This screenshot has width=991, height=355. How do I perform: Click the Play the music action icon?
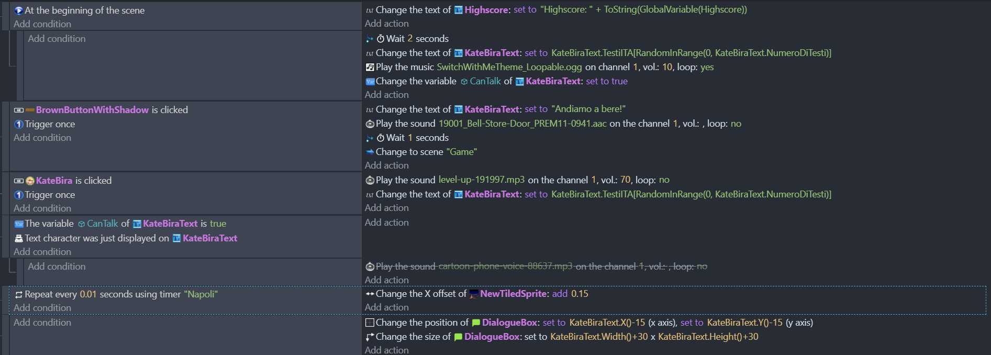(370, 67)
